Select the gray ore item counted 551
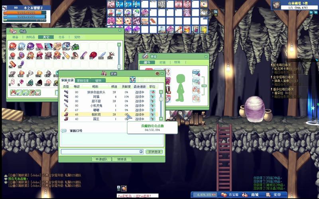The image size is (319, 199). coord(13,73)
